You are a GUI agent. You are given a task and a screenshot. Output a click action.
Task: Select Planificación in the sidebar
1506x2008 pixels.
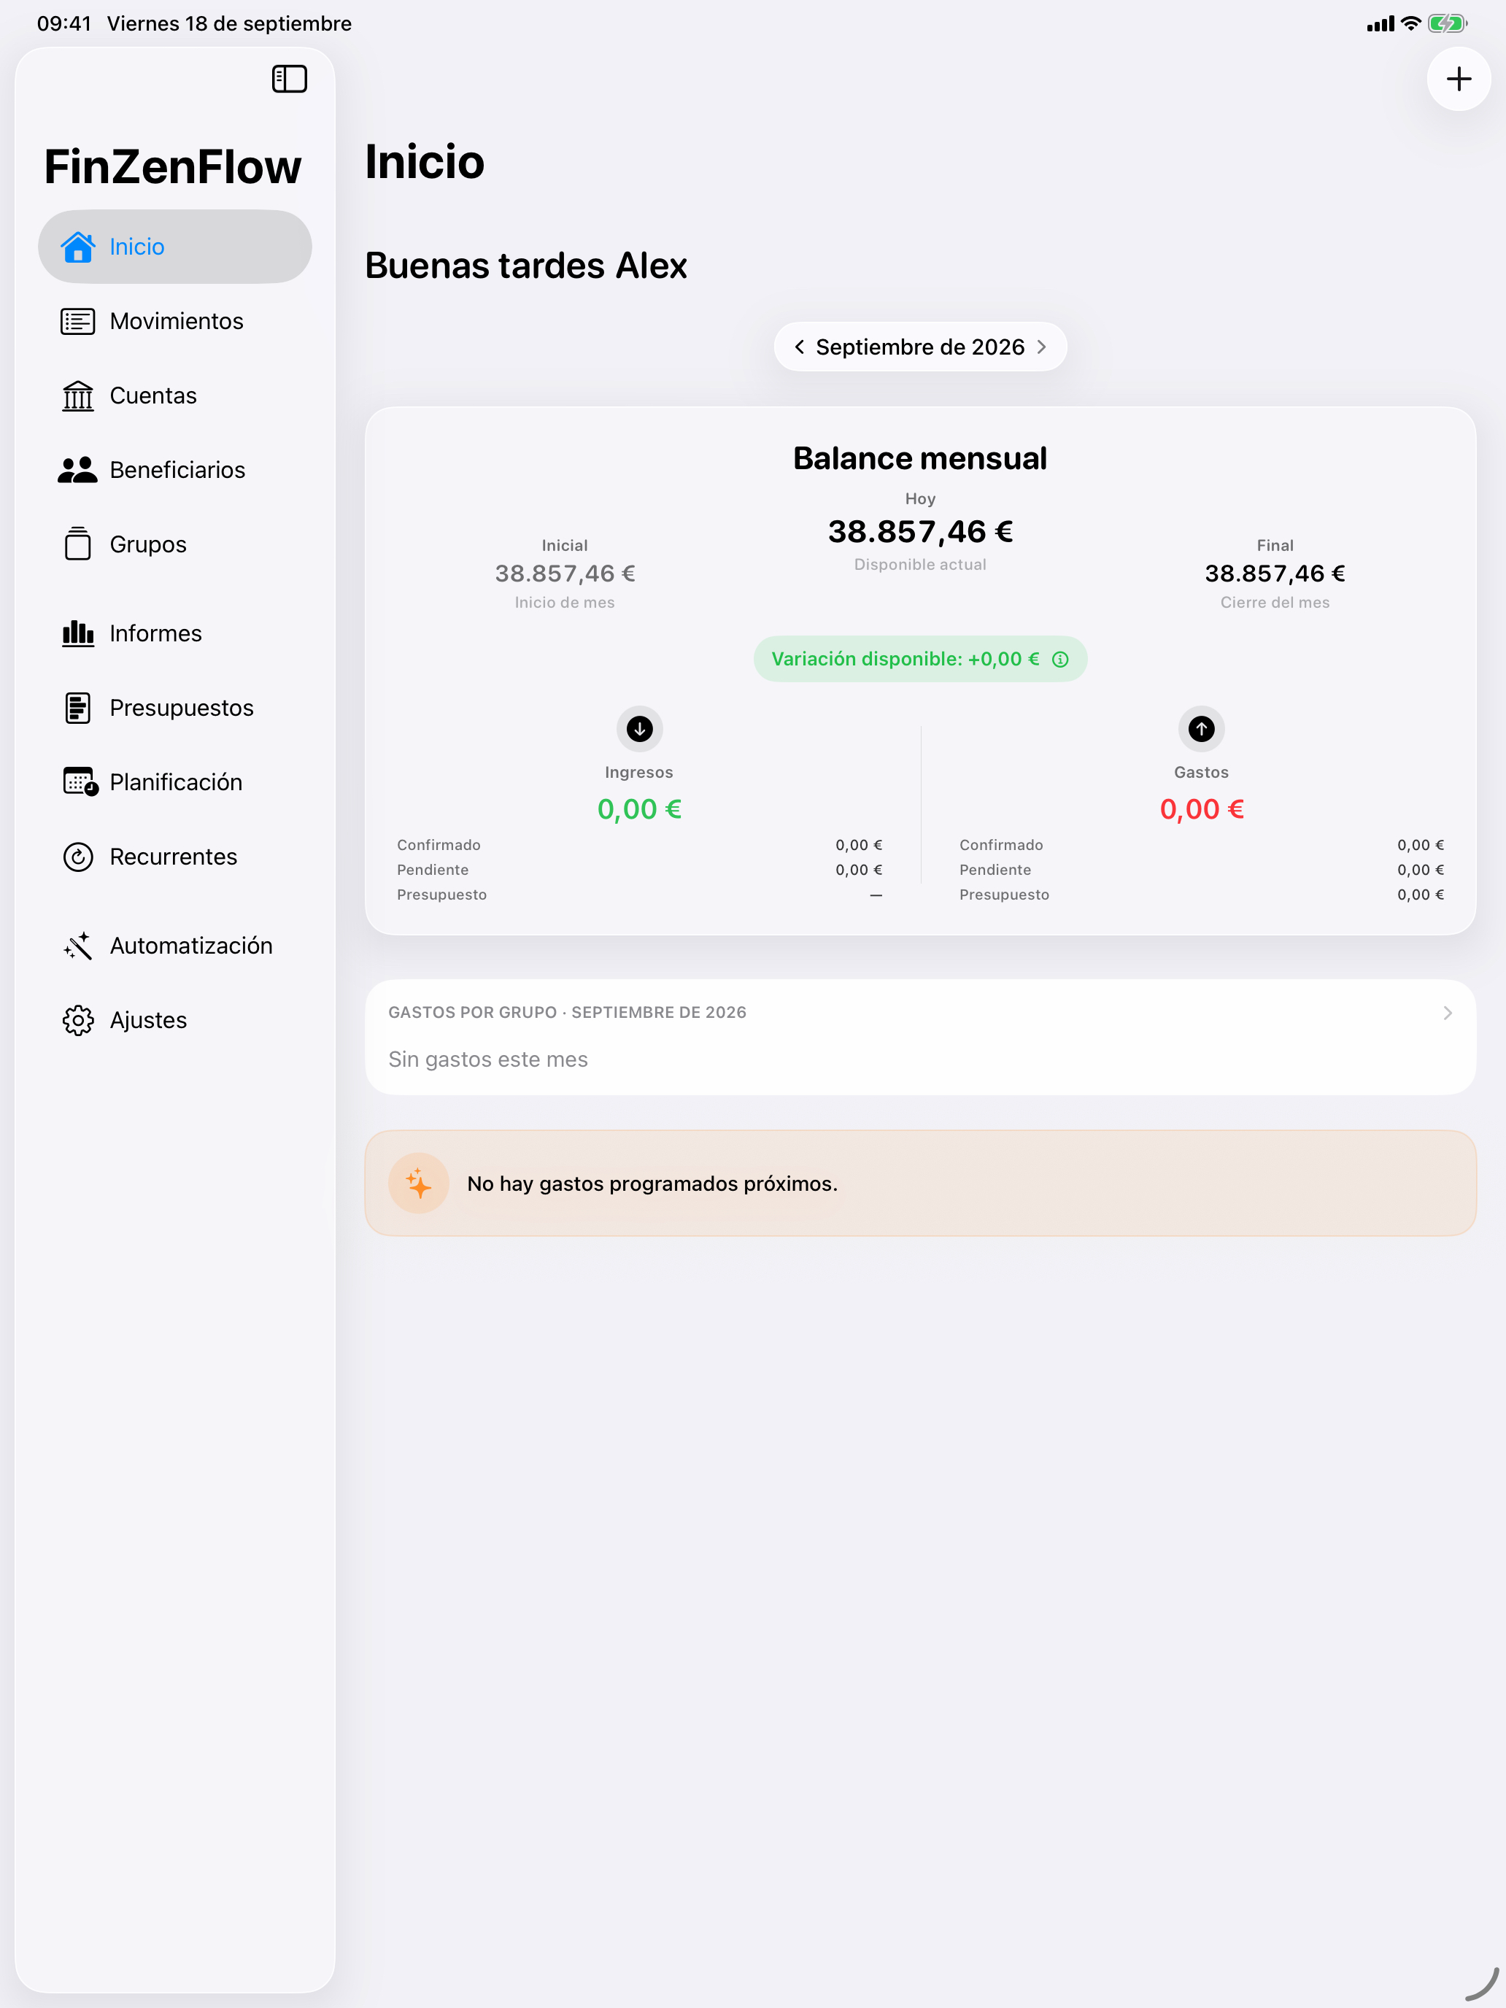[175, 782]
